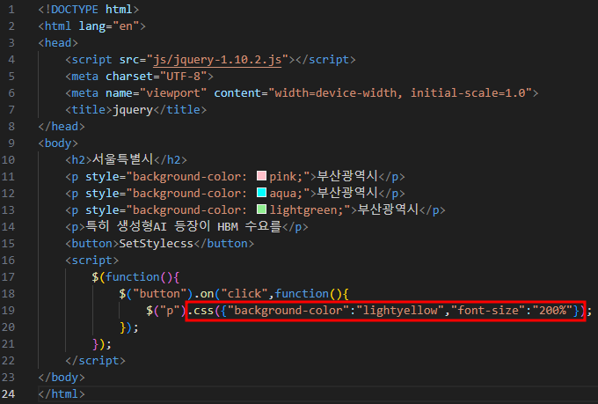Click the lightgreen color swatch on line 13
Screen dimensions: 598x404
tap(261, 209)
